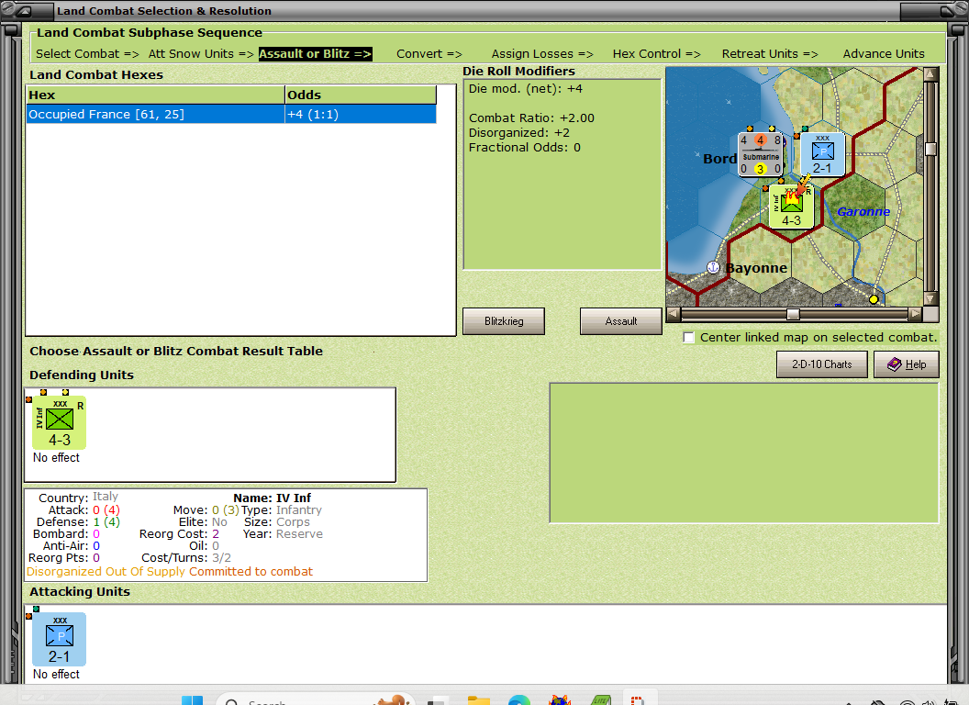Choose the Assault combat table
This screenshot has width=969, height=705.
click(620, 321)
